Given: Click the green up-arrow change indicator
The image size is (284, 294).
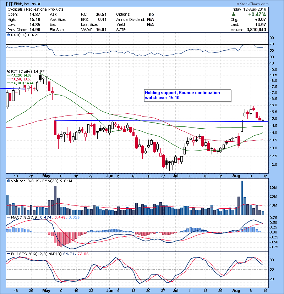Looking at the screenshot, I should (234, 15).
